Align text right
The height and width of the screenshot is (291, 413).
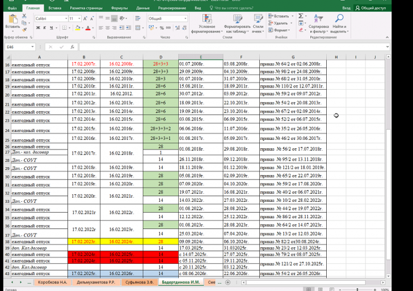(x=114, y=28)
